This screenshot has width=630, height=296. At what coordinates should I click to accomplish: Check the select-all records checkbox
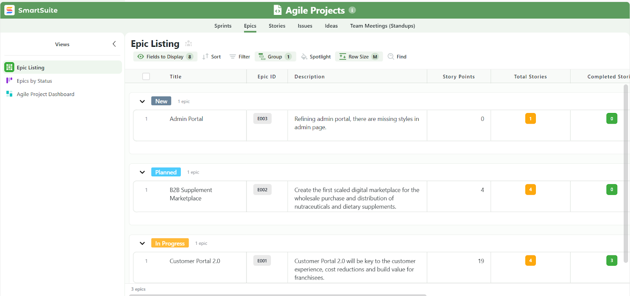click(146, 76)
